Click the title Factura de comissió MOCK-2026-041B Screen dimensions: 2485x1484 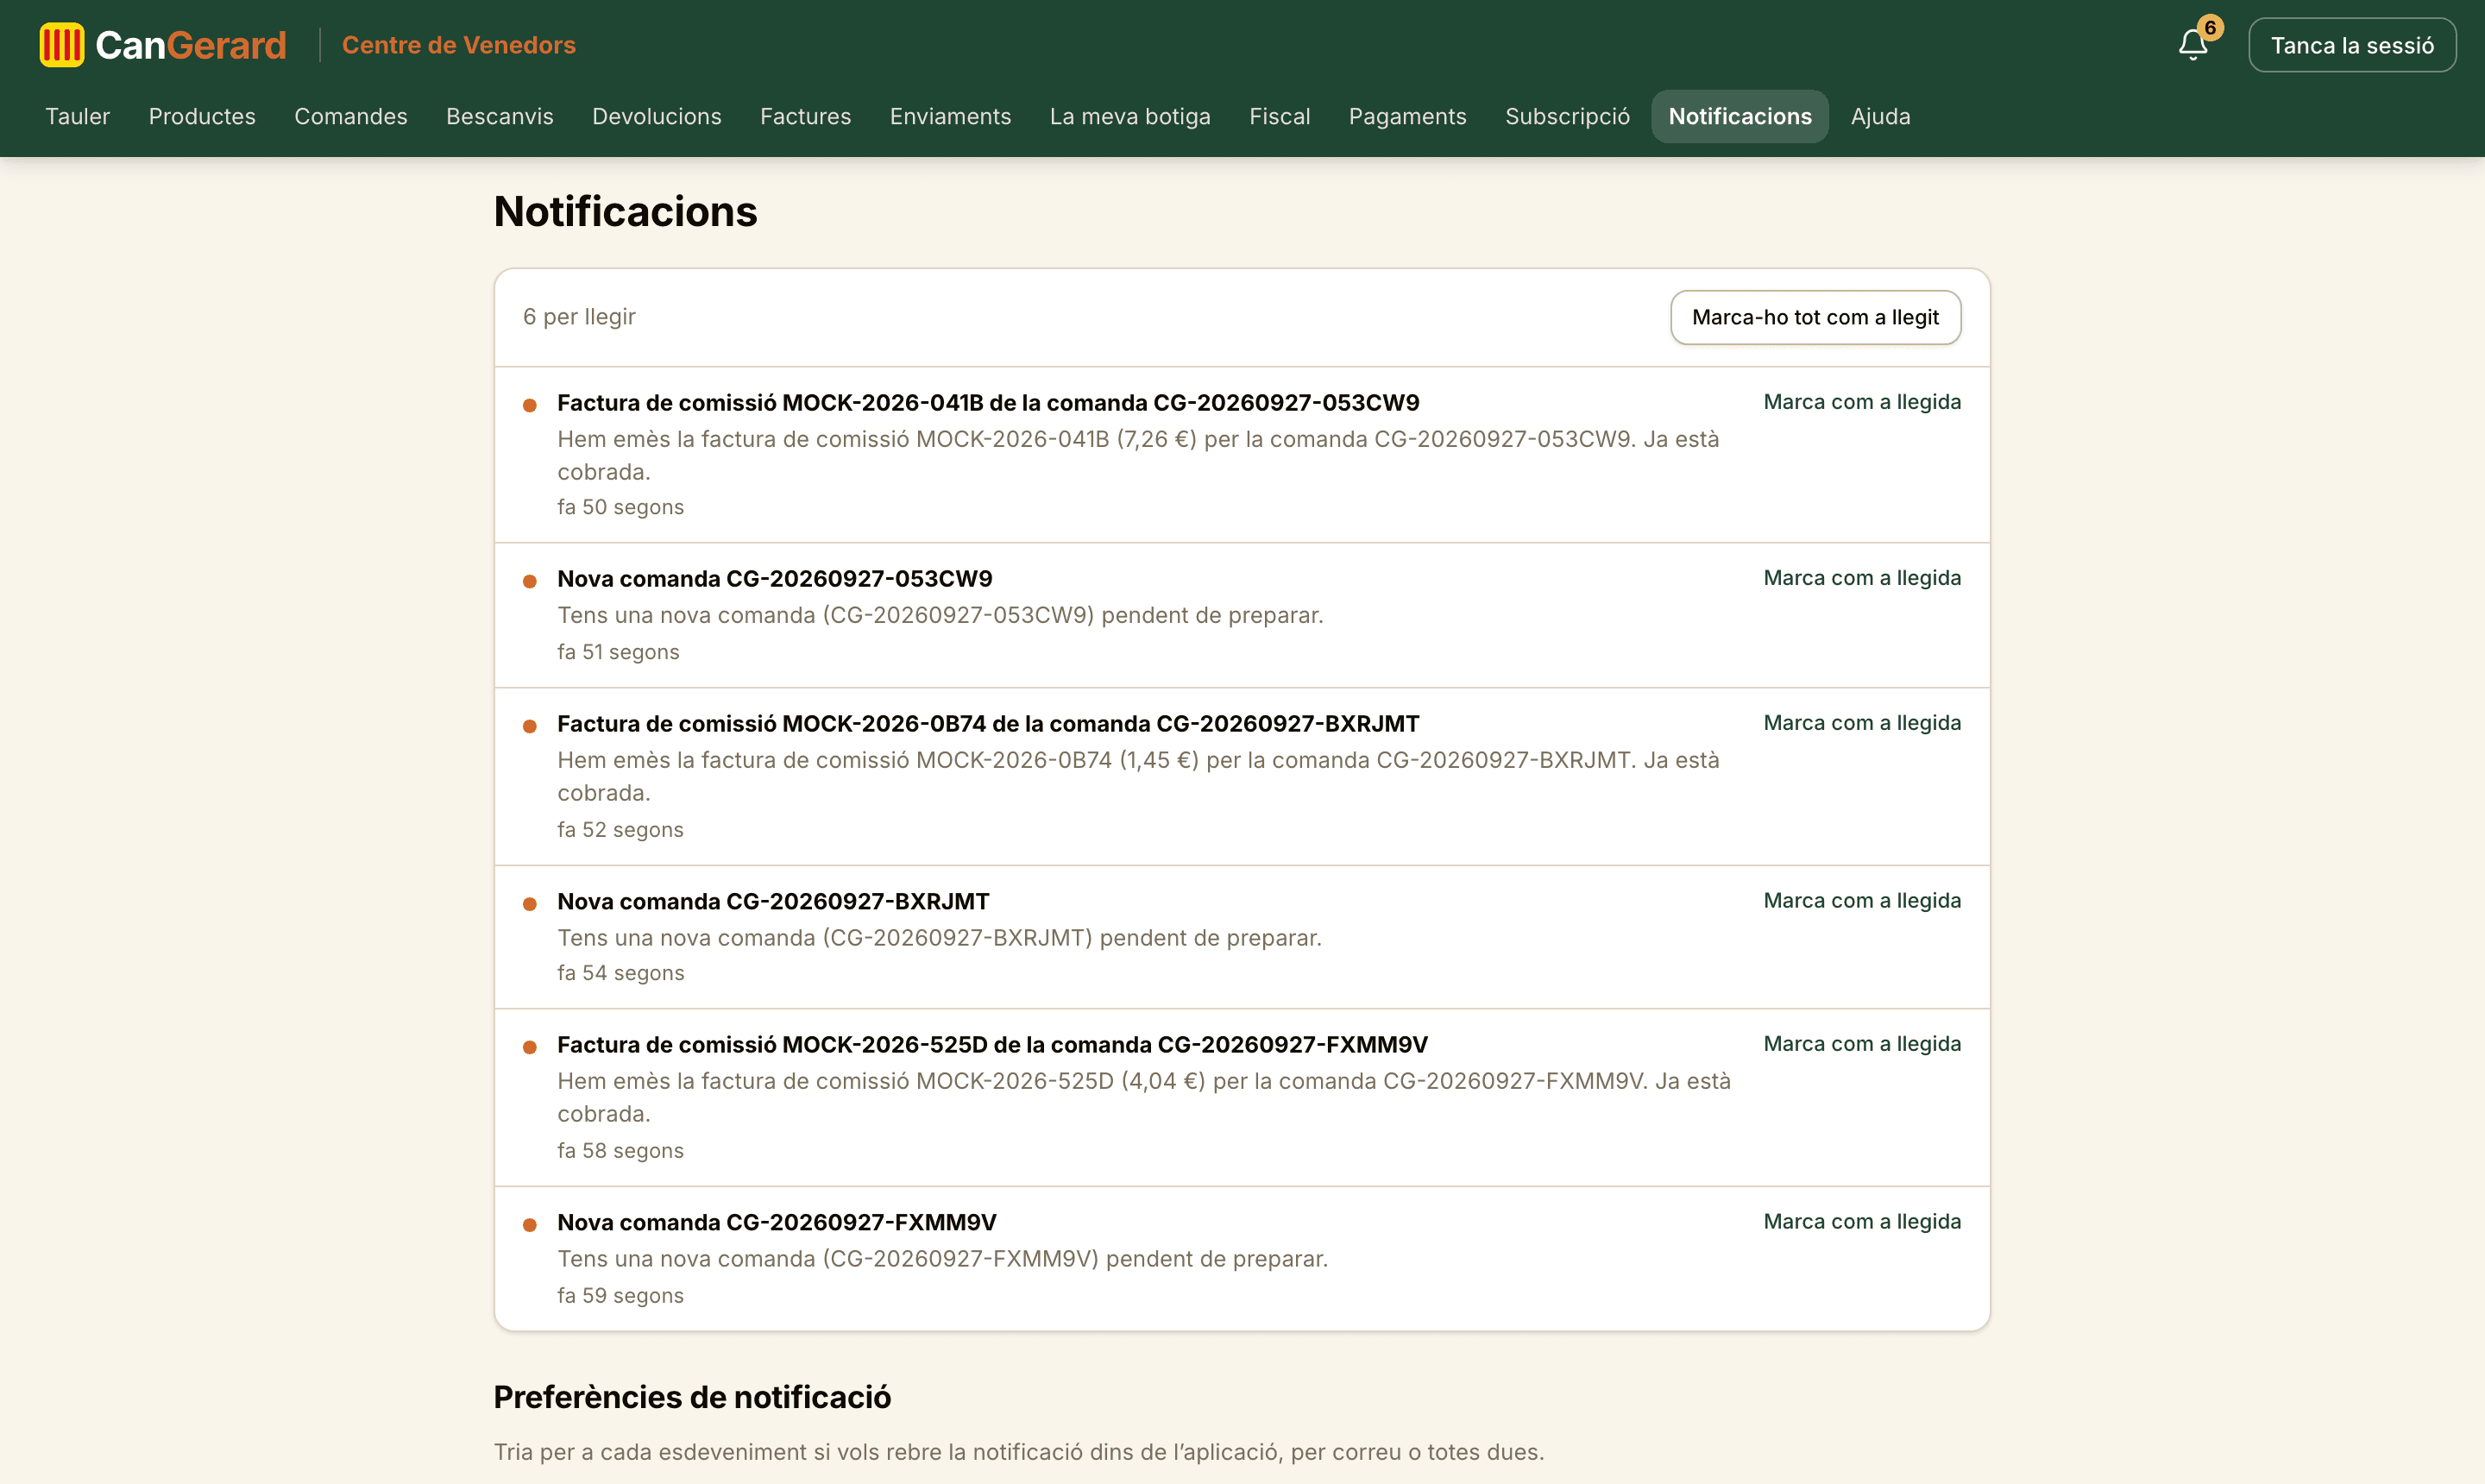click(x=988, y=403)
